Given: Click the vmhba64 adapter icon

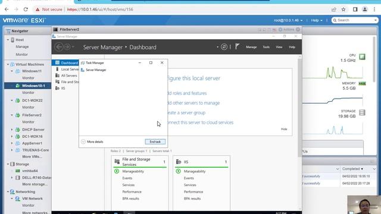Looking at the screenshot, I should 18,171.
